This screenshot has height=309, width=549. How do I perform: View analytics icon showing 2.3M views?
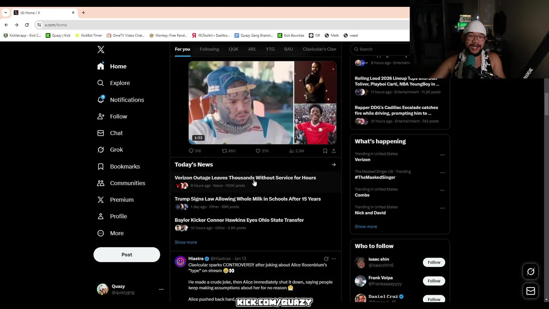coord(292,151)
